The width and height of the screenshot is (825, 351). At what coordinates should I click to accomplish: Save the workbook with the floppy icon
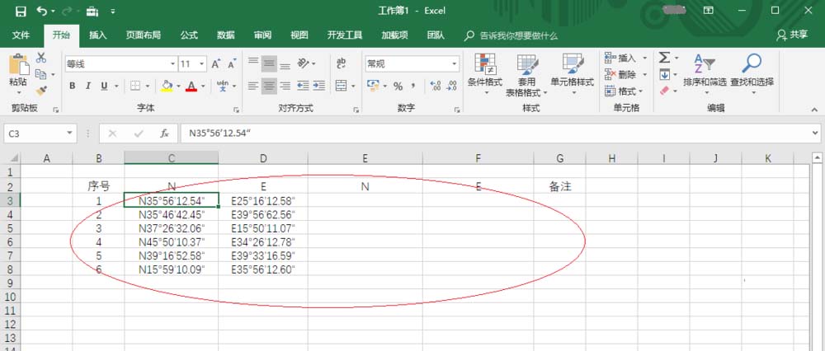tap(21, 11)
